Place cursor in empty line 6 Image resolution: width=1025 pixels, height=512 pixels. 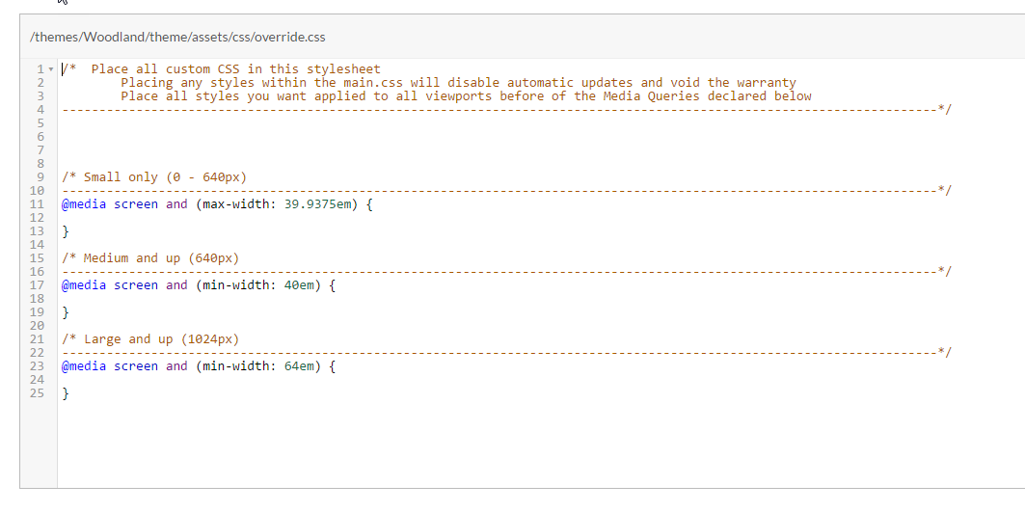(523, 137)
